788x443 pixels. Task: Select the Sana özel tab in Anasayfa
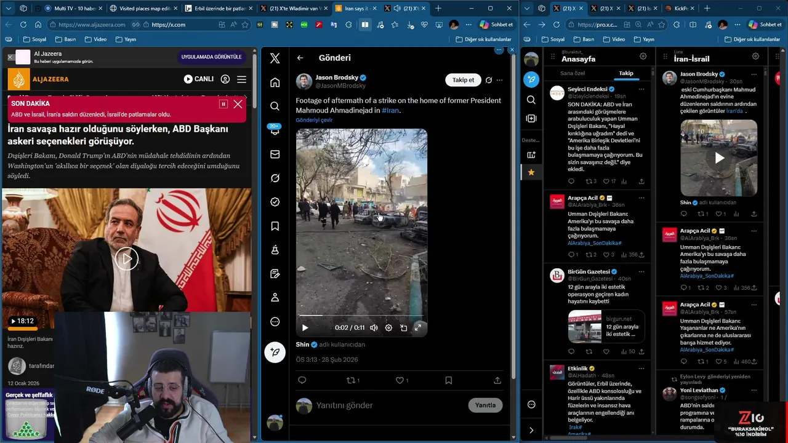[x=573, y=73]
